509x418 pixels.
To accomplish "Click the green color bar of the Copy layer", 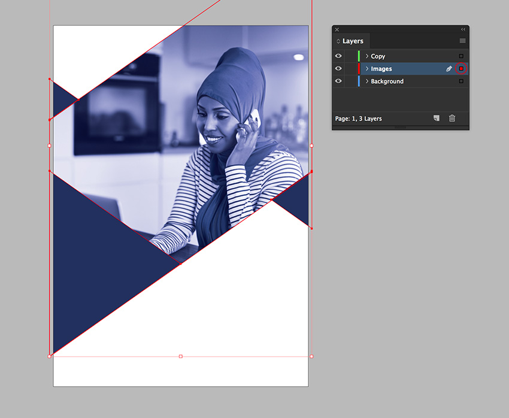I will coord(359,56).
